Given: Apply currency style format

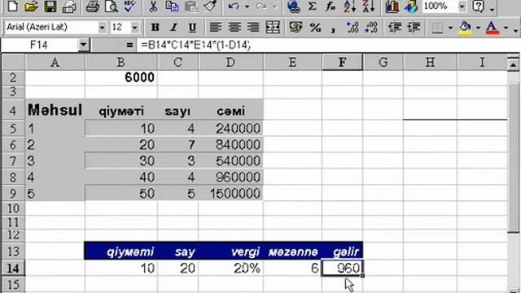Looking at the screenshot, I should [x=295, y=27].
